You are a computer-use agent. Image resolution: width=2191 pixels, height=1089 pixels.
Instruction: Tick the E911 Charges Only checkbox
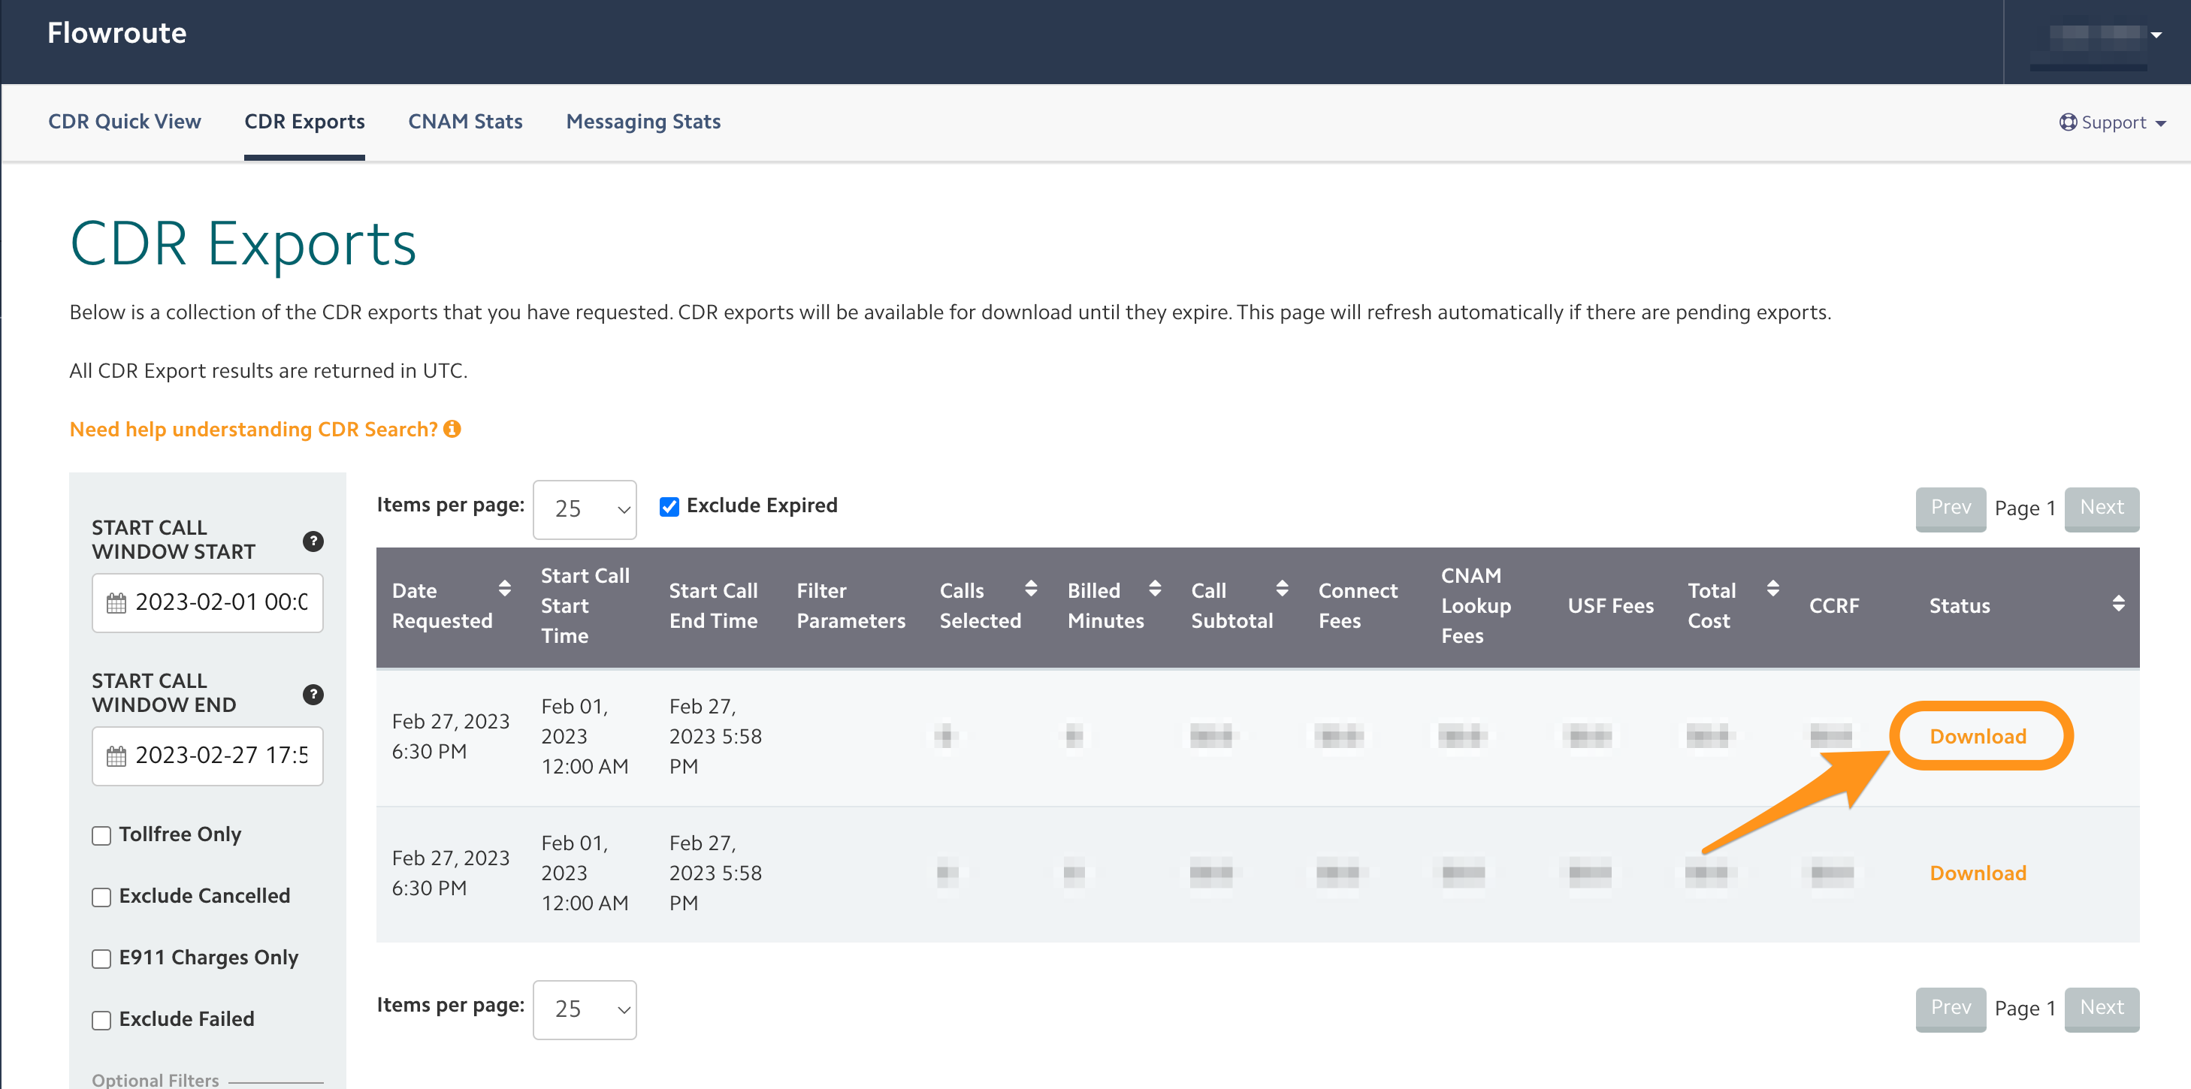coord(101,959)
